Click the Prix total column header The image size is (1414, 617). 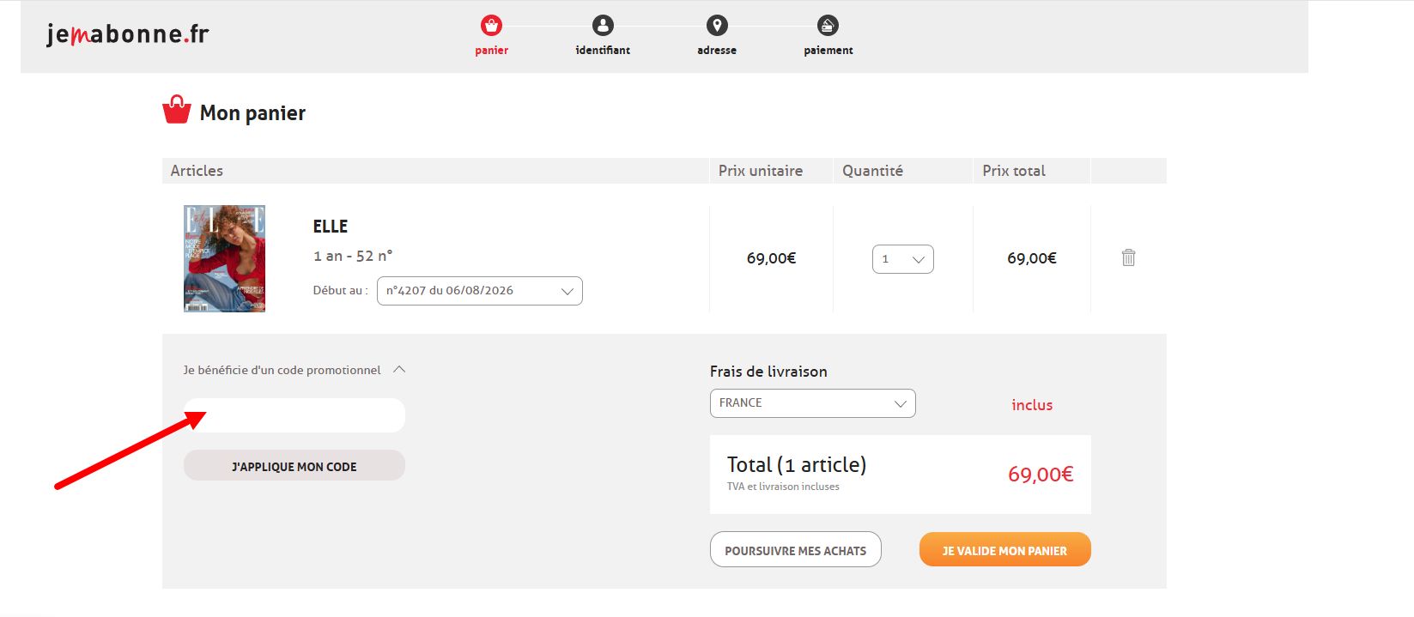1014,171
